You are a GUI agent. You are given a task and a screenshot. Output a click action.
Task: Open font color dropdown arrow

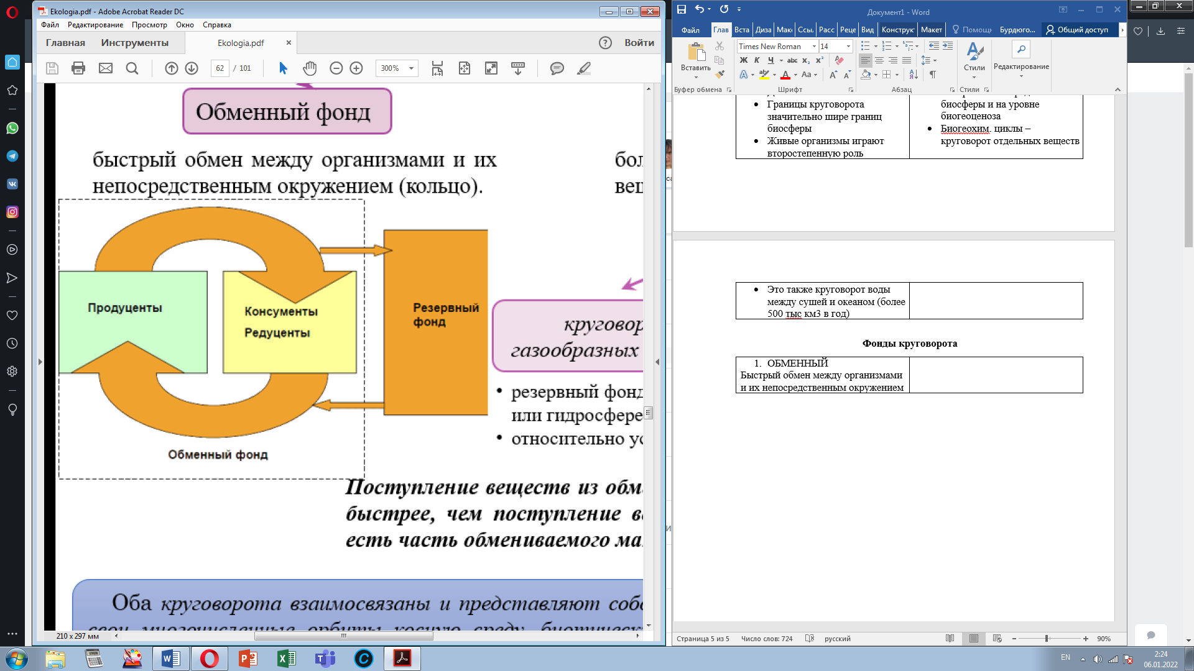tap(795, 75)
